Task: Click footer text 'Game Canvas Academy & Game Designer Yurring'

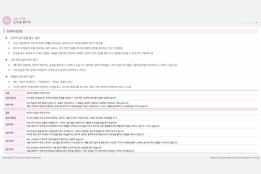Action: (235, 158)
